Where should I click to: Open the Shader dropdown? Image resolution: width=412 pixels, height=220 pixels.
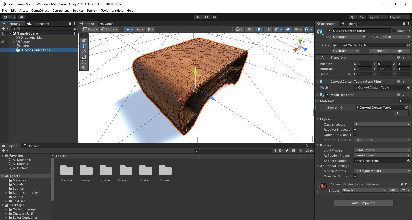pos(364,190)
